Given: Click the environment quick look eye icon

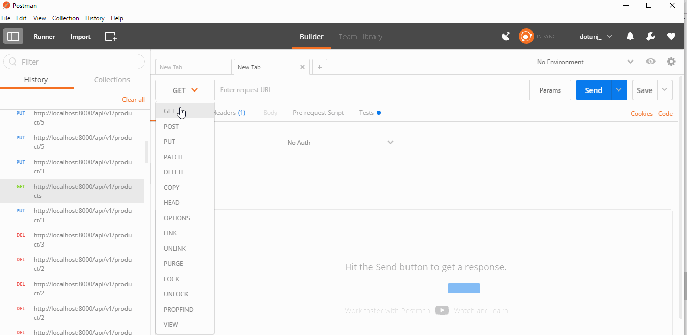Looking at the screenshot, I should pos(650,62).
